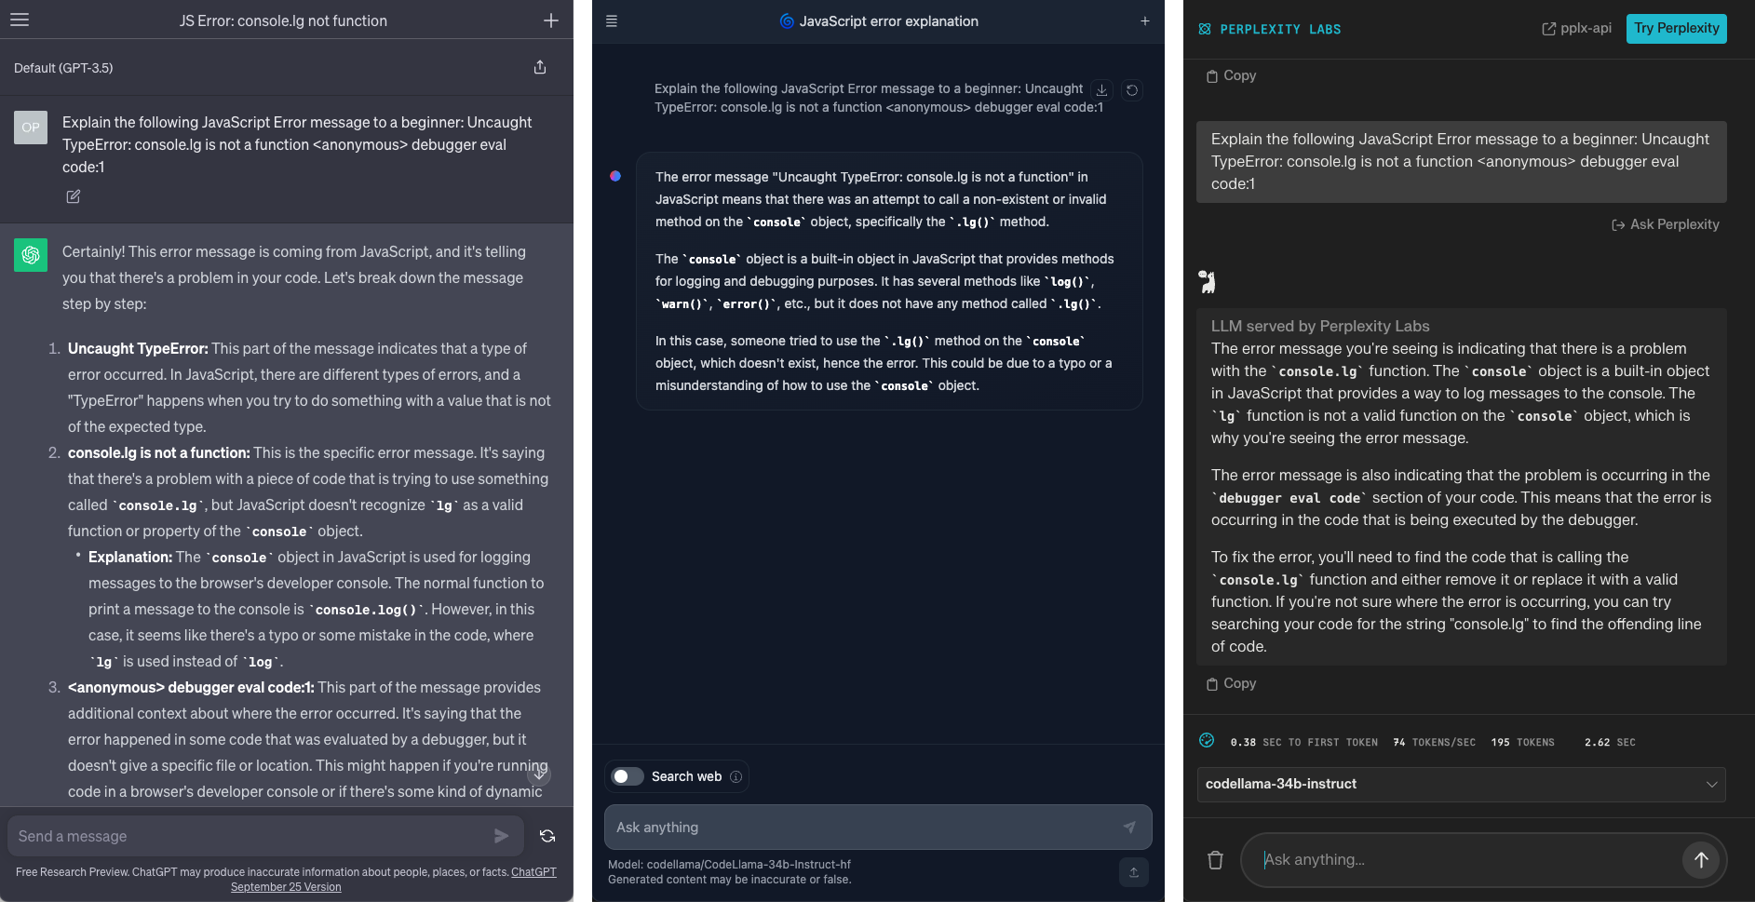Open the ChatGPT sidebar hamburger menu
1755x902 pixels.
pos(20,20)
